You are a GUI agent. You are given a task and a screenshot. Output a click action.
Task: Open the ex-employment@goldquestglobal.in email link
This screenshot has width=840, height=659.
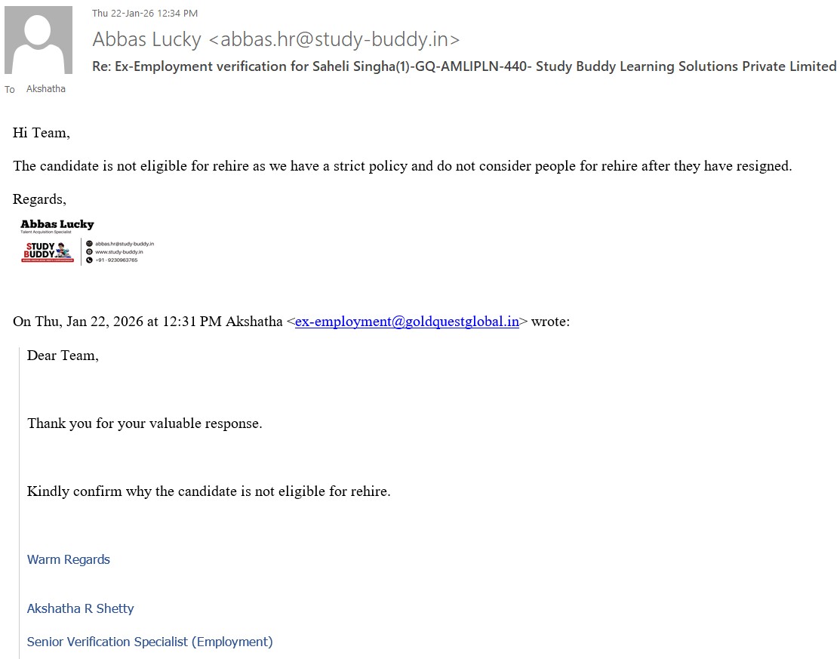(407, 322)
